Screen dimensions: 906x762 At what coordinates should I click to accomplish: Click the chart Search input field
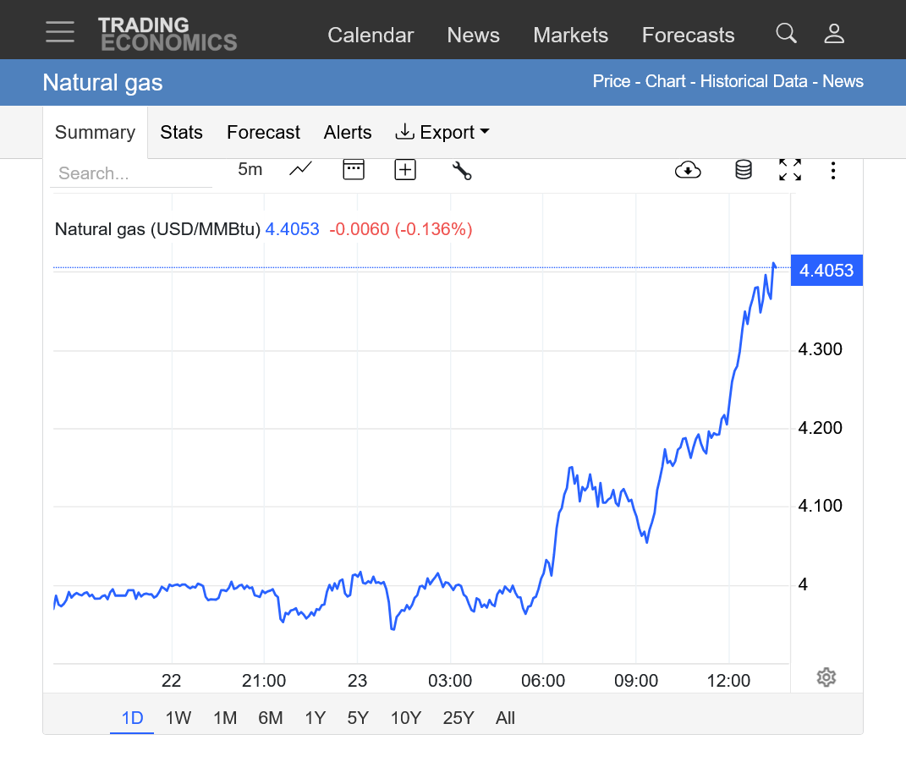(x=130, y=173)
